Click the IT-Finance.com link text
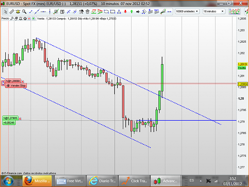249x187 pixels. click(x=12, y=173)
